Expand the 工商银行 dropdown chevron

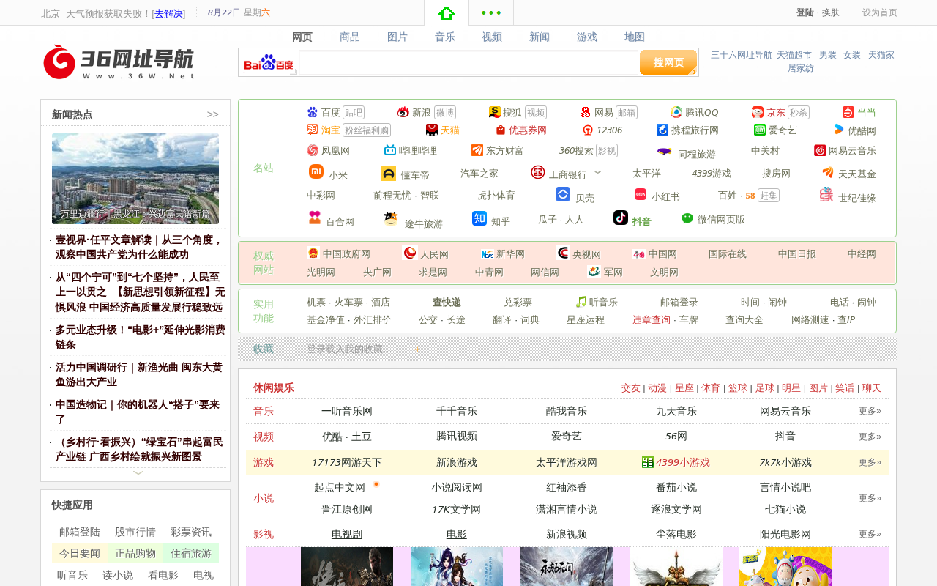pos(597,172)
